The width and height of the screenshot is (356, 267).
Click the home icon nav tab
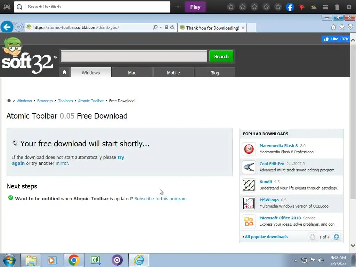pyautogui.click(x=64, y=72)
